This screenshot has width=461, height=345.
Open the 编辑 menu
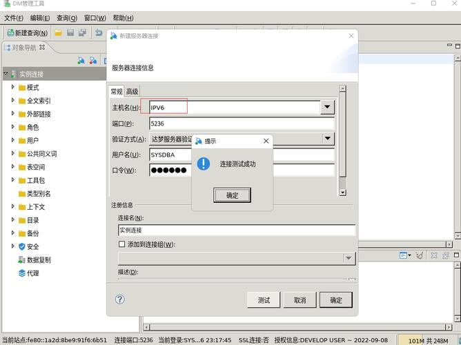tap(40, 18)
